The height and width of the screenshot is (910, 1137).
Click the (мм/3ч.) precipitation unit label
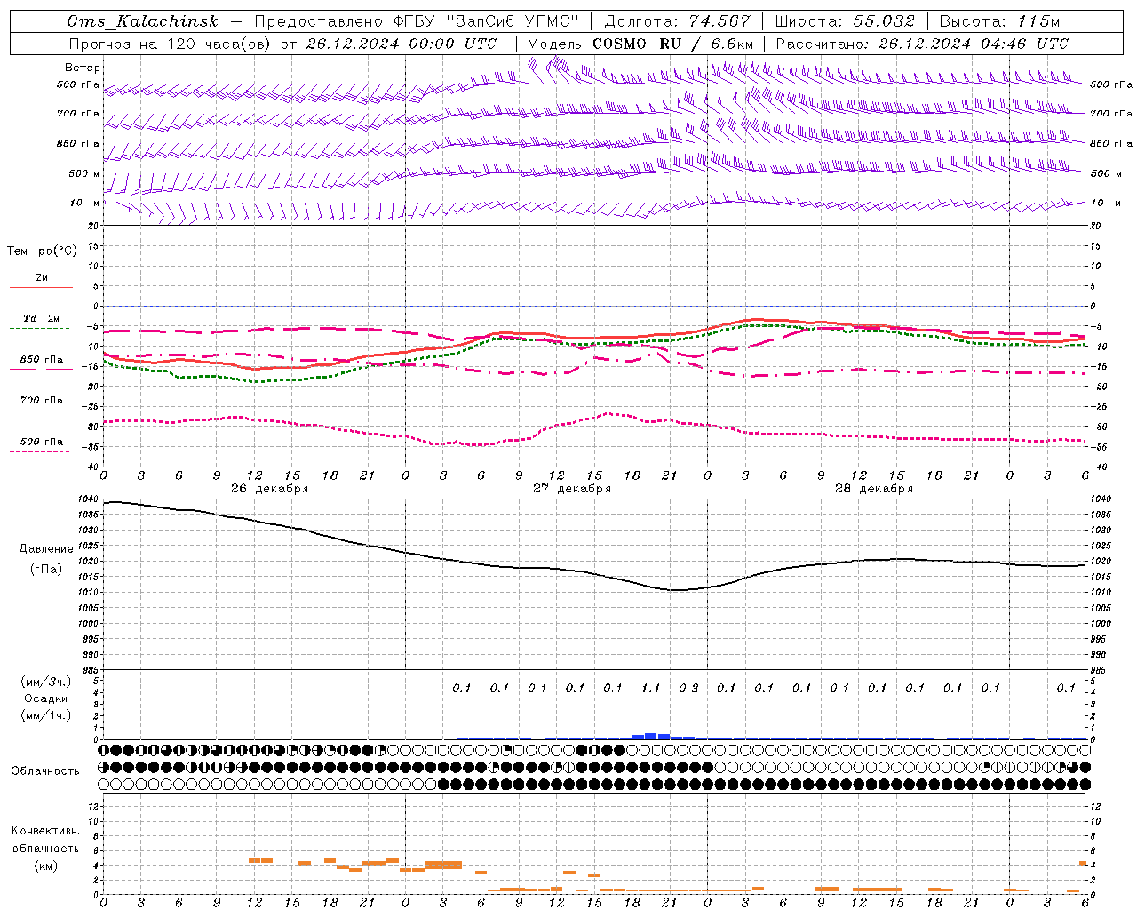tap(46, 682)
